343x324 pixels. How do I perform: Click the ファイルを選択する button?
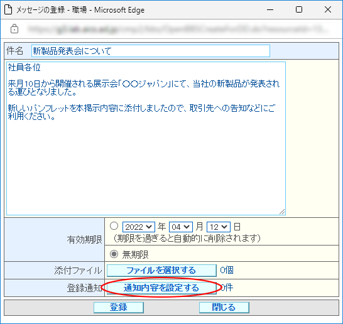click(161, 271)
